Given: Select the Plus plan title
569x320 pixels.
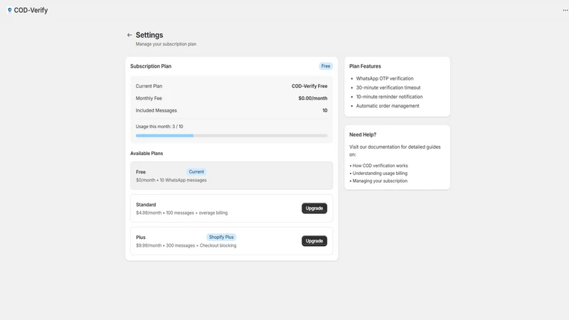Looking at the screenshot, I should tap(141, 238).
